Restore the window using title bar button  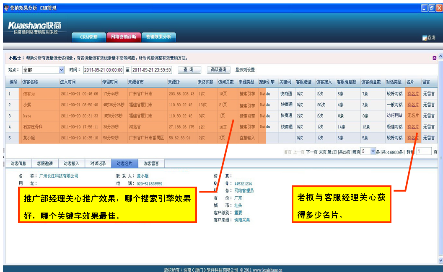pyautogui.click(x=431, y=8)
